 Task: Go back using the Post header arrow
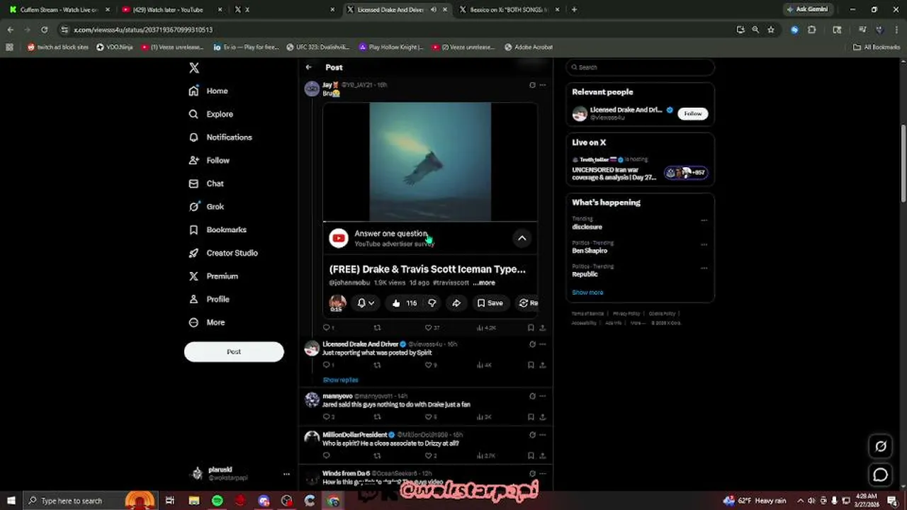(x=308, y=67)
